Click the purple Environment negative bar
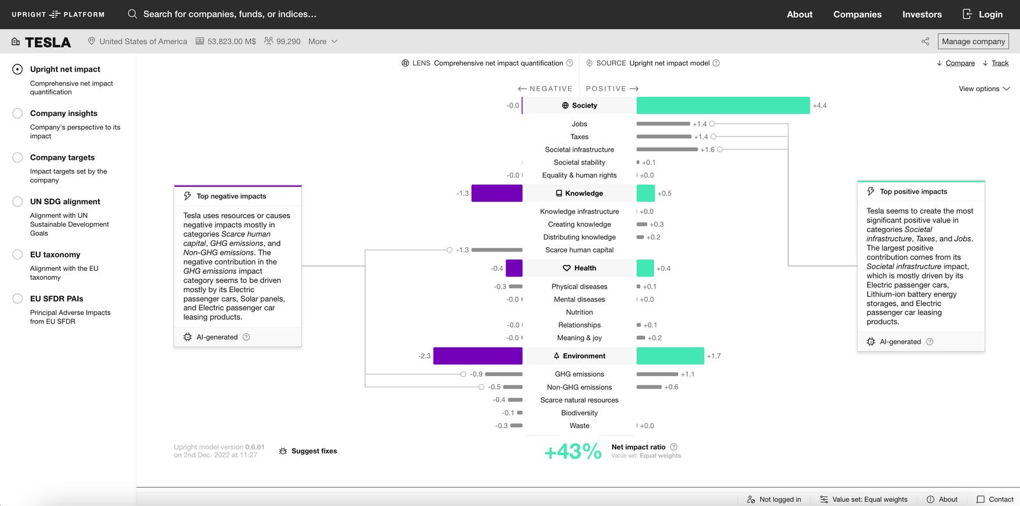The height and width of the screenshot is (506, 1020). click(x=477, y=356)
